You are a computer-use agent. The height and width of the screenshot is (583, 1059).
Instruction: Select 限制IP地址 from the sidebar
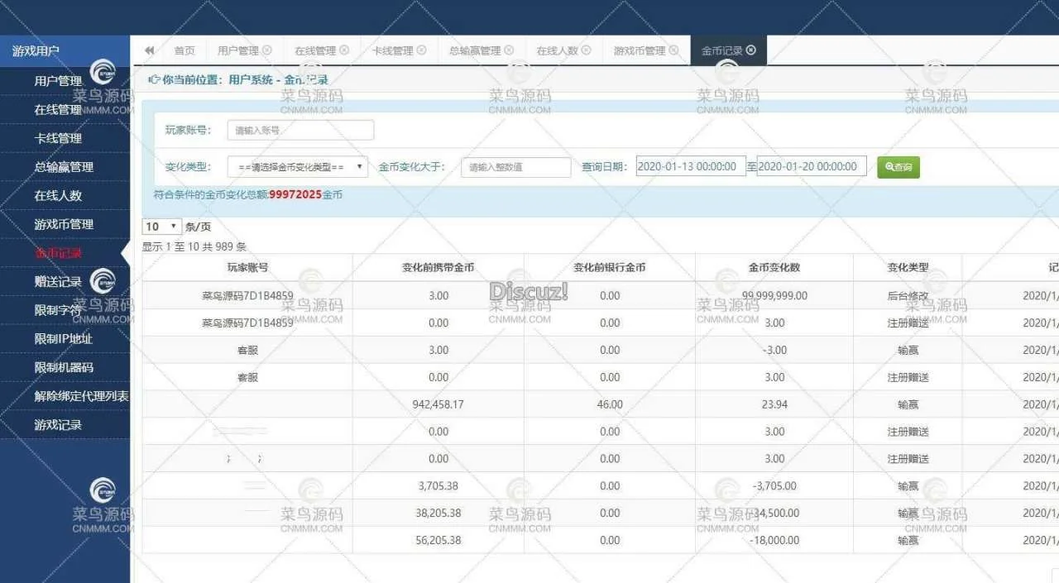coord(63,339)
